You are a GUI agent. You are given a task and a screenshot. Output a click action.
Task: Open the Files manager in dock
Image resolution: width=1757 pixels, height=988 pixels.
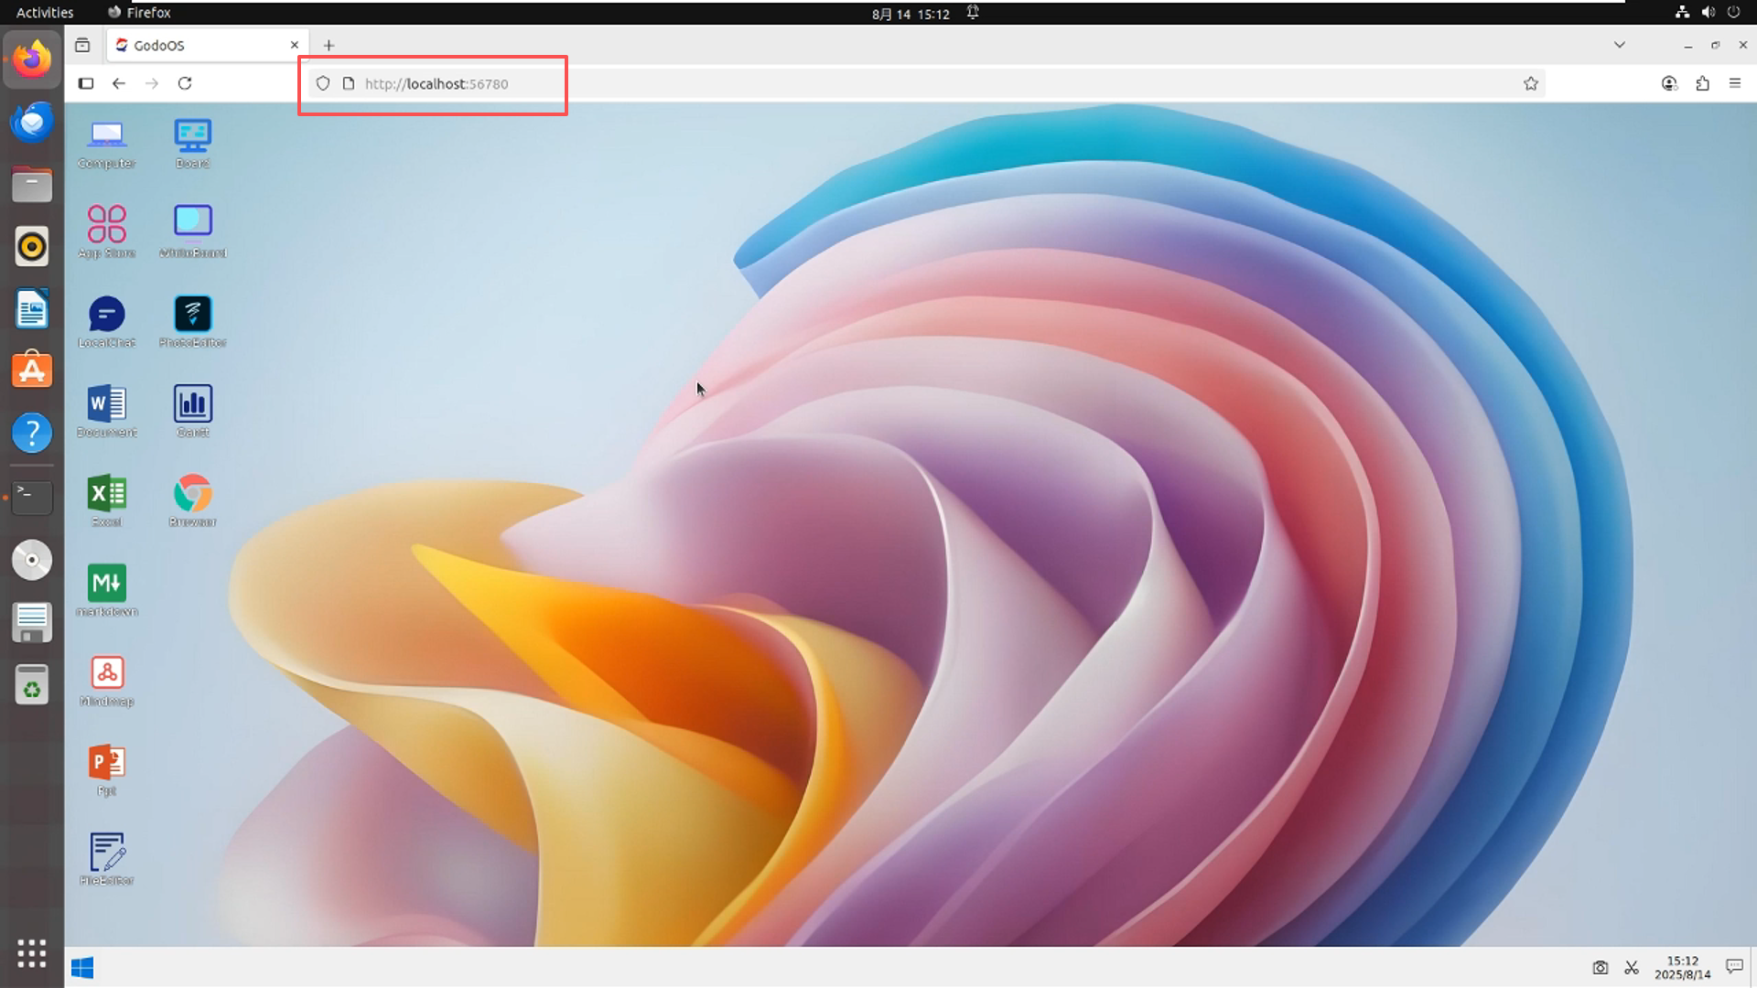tap(32, 184)
